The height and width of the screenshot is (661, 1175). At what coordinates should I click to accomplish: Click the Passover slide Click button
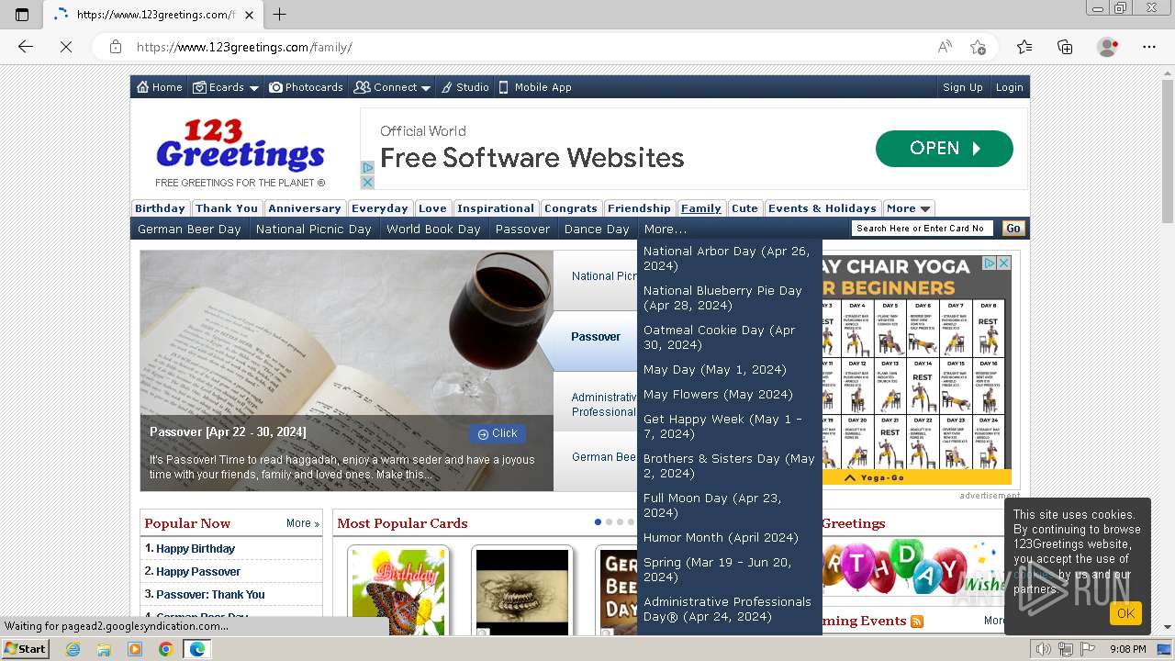tap(498, 433)
